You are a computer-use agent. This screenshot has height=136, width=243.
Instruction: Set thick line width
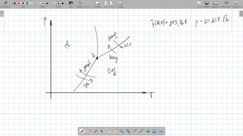click(47, 3)
